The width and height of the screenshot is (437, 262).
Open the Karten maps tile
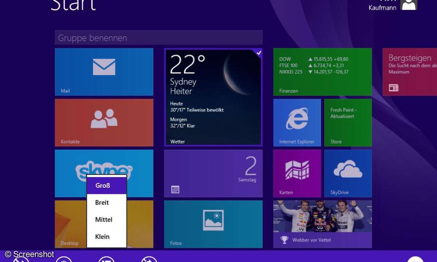pyautogui.click(x=297, y=173)
